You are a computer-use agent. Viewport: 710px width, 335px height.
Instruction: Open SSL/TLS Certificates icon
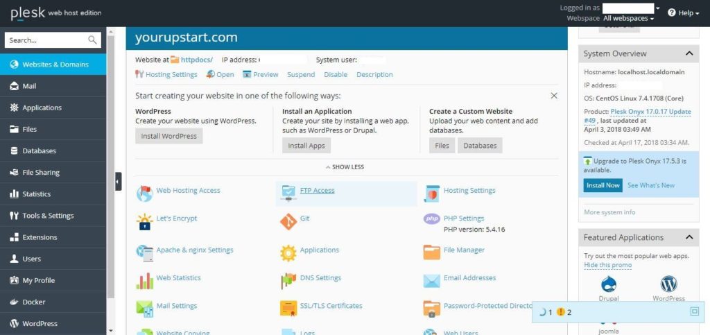click(288, 309)
